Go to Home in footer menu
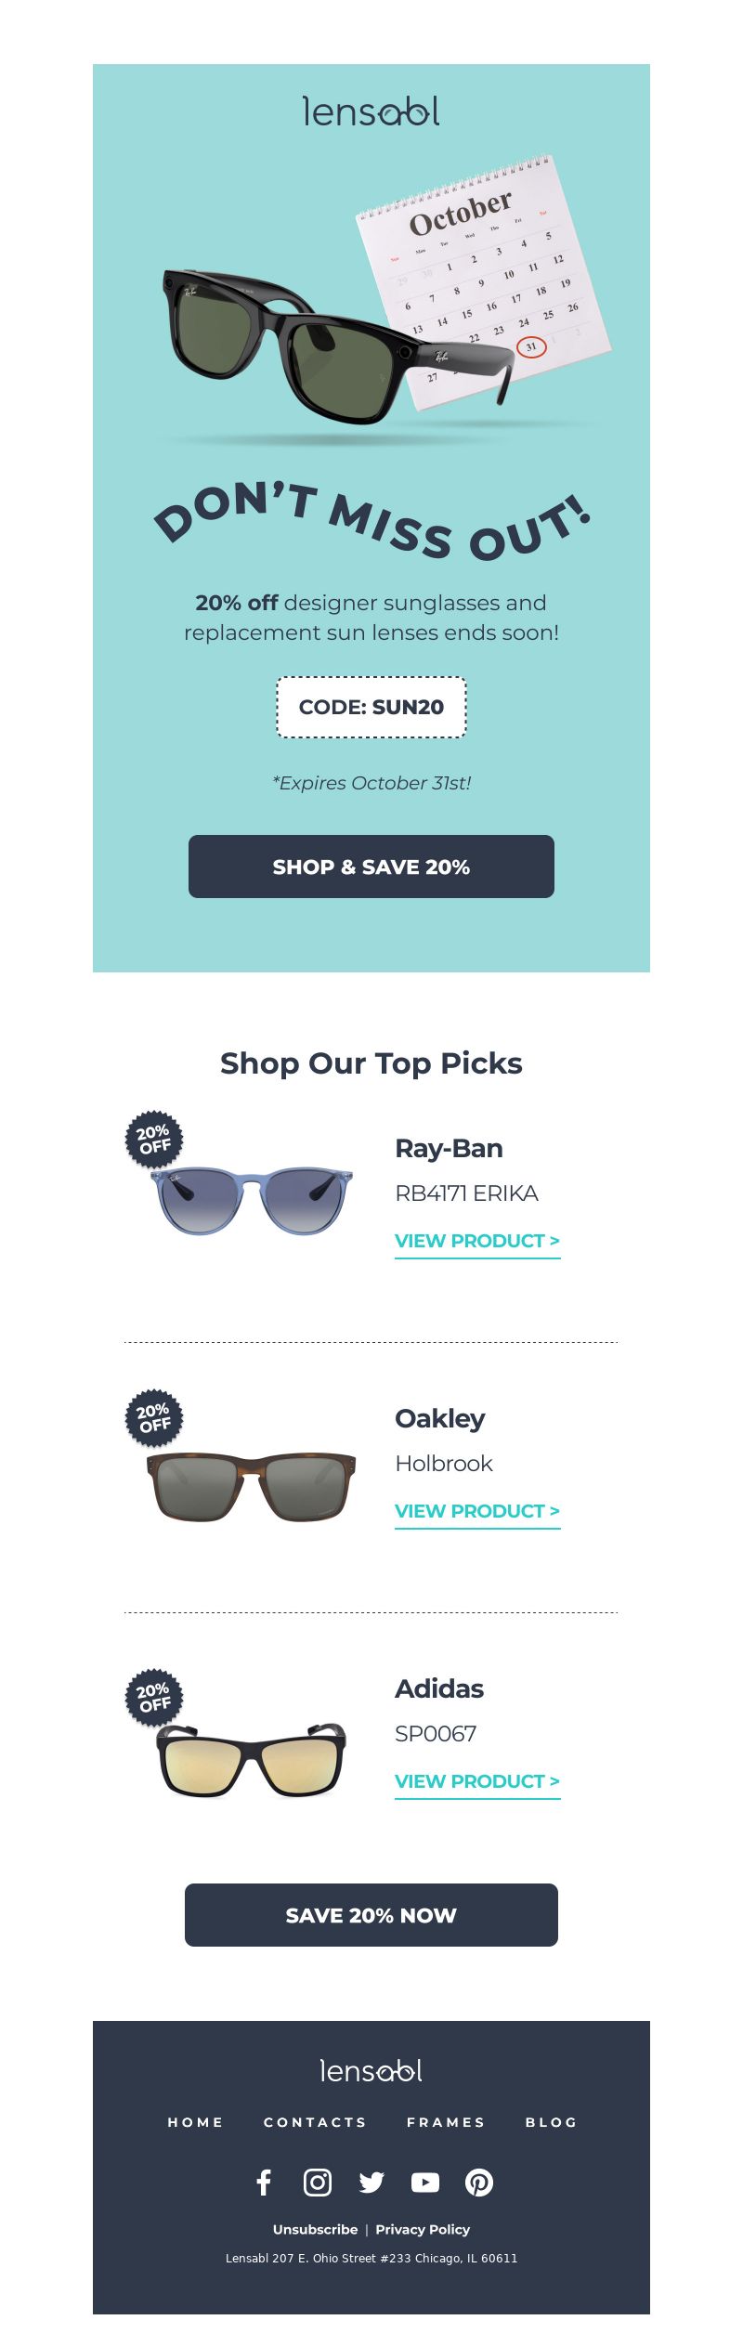This screenshot has width=743, height=2333. pos(196,2122)
